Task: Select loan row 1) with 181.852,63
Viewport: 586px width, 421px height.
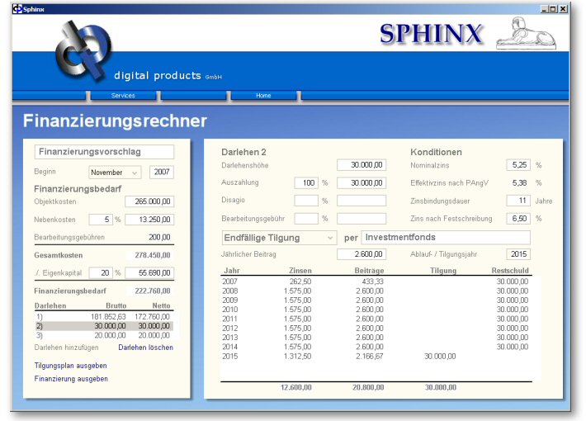Action: pyautogui.click(x=104, y=317)
